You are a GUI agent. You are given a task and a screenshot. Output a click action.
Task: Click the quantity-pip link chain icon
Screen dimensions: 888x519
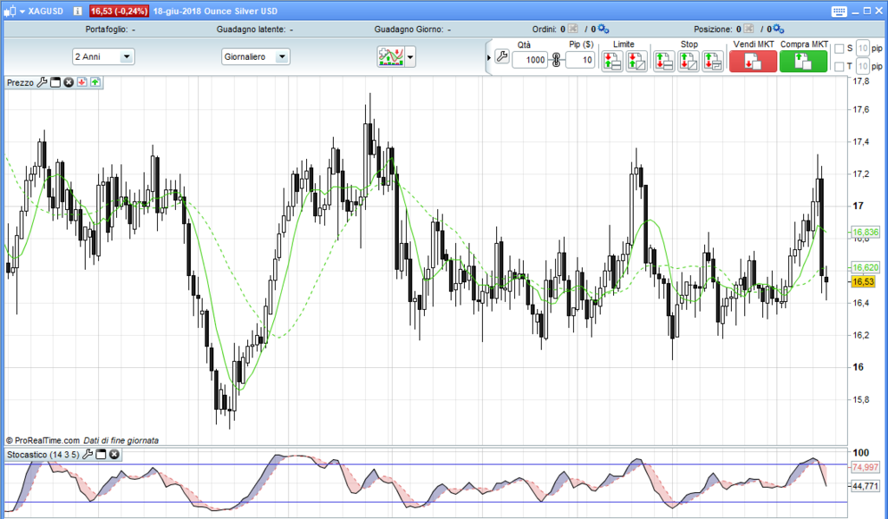(557, 60)
